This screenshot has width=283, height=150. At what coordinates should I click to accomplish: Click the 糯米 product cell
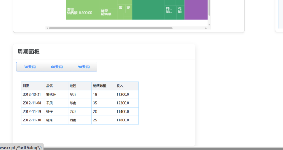coord(56,120)
